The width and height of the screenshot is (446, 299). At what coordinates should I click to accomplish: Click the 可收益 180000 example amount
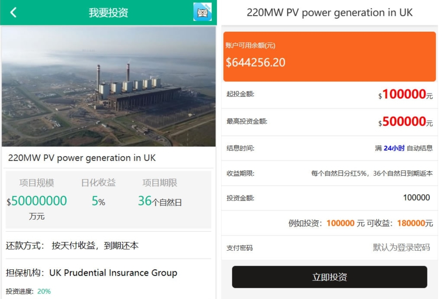coord(411,223)
